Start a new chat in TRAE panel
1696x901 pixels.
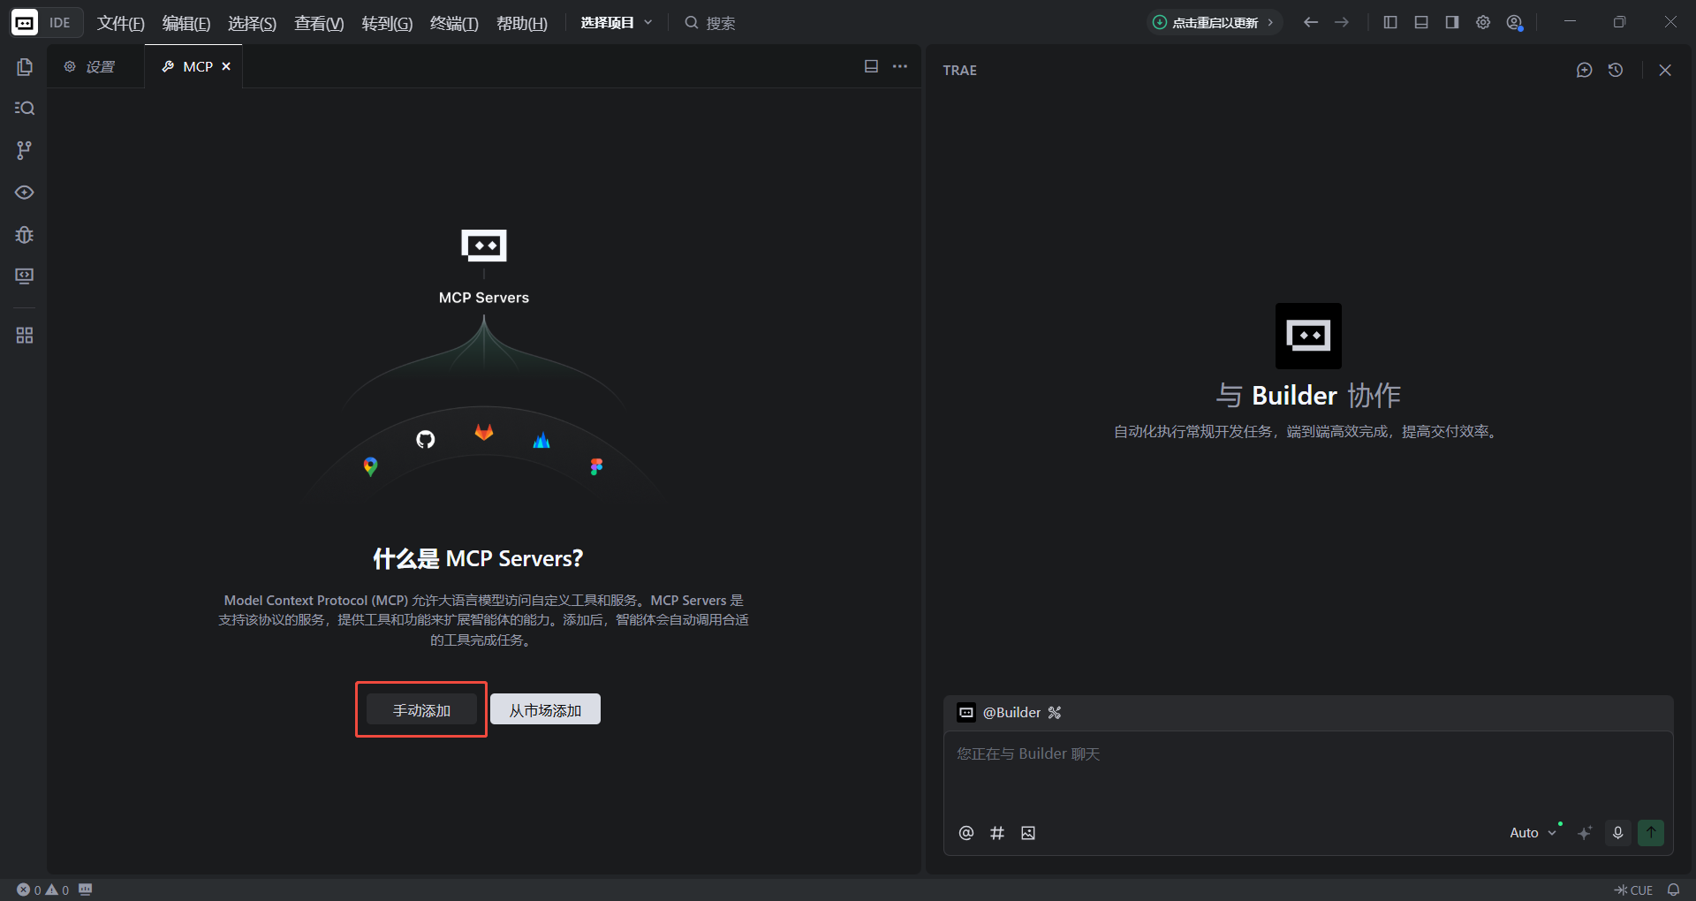tap(1585, 70)
